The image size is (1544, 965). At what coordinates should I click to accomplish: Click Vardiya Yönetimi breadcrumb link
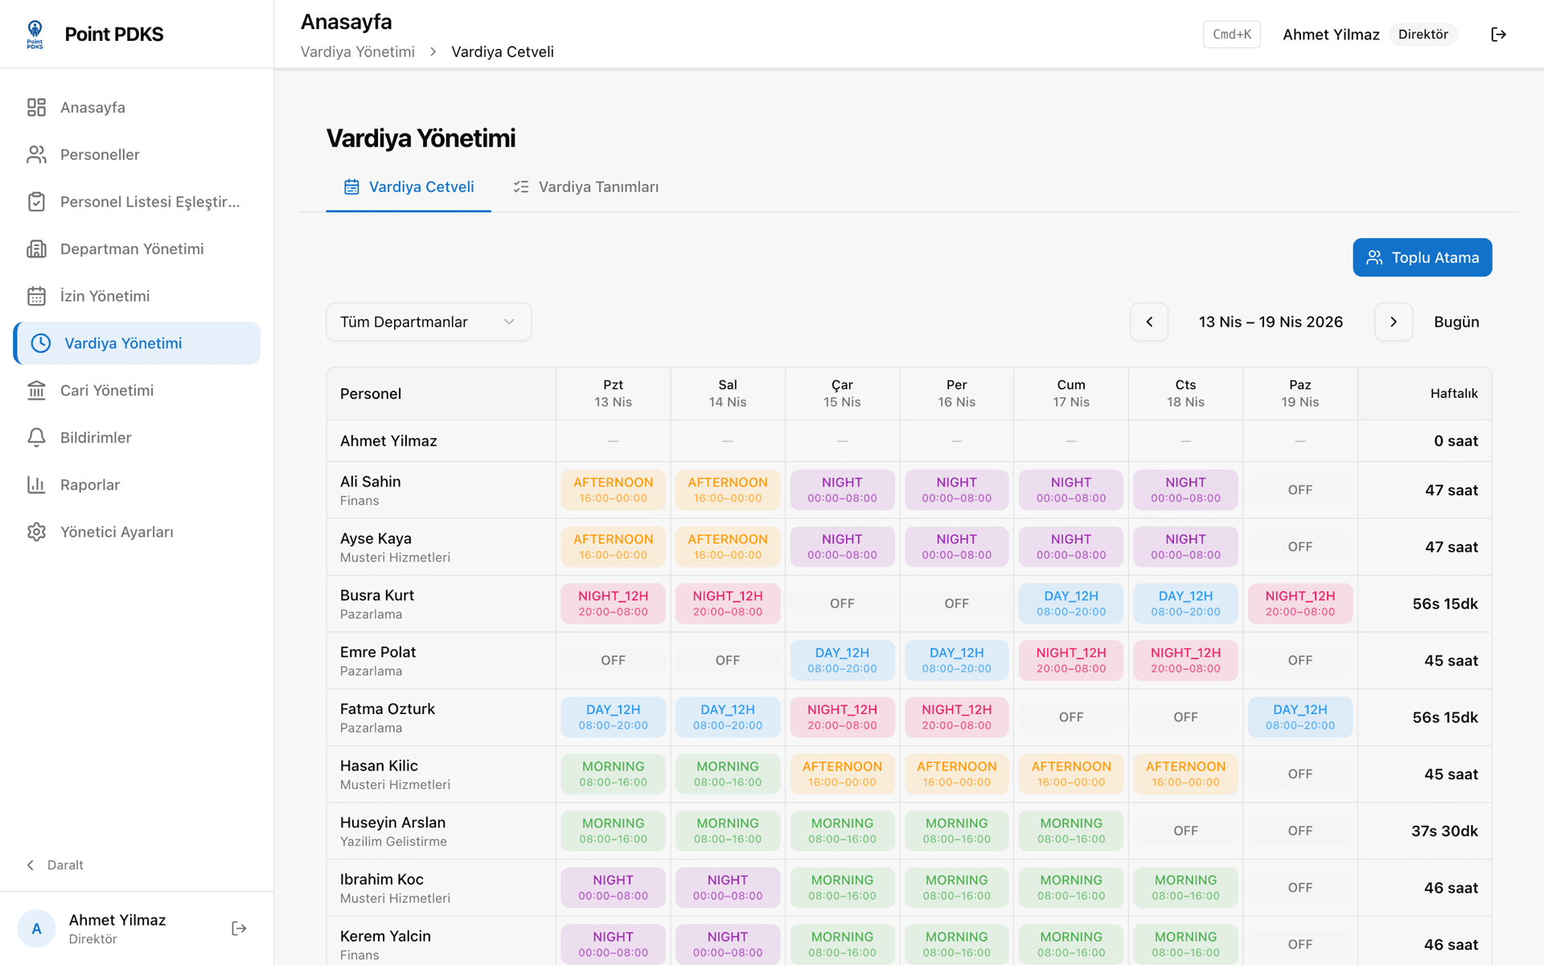pos(358,51)
